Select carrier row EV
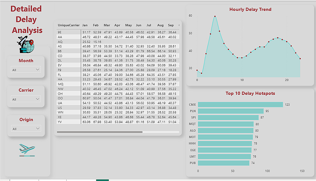Image resolution: width=316 pixels, height=181 pixels. (118, 65)
